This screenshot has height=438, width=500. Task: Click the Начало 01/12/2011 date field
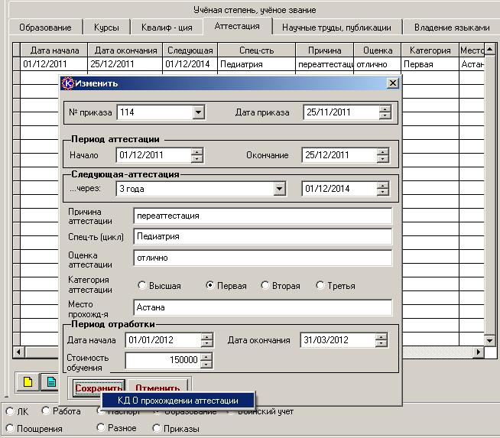(x=154, y=155)
